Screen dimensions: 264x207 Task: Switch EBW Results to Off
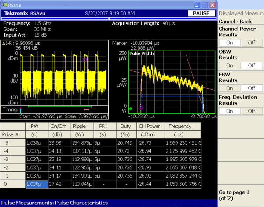[x=251, y=88]
